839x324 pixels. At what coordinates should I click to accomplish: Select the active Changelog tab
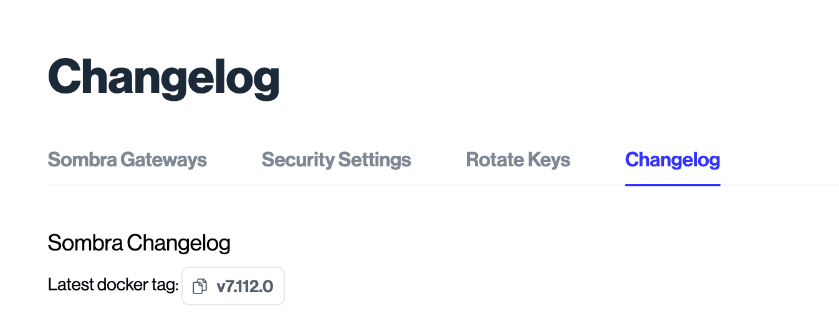pyautogui.click(x=673, y=160)
